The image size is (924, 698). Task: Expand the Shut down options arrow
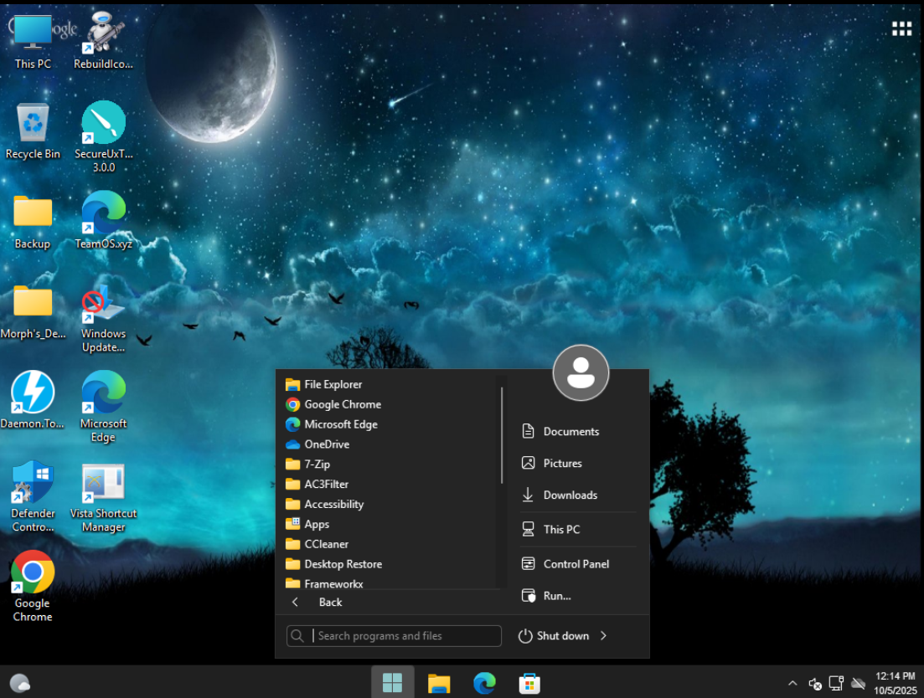[603, 636]
